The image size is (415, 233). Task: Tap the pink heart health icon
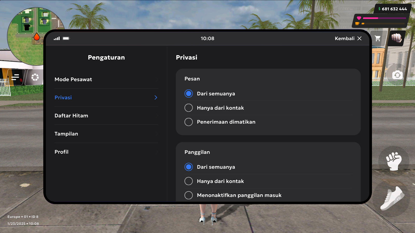click(359, 18)
